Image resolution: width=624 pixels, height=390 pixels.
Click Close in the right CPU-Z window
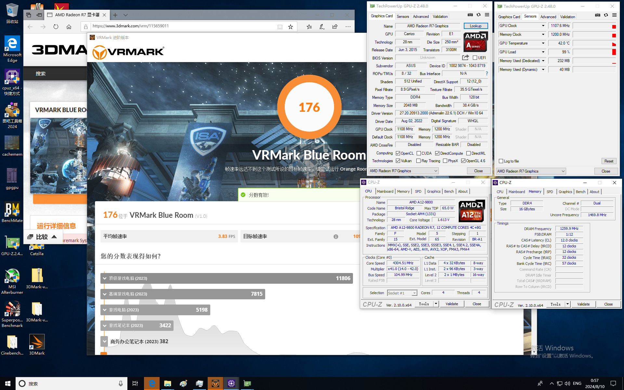(x=608, y=304)
